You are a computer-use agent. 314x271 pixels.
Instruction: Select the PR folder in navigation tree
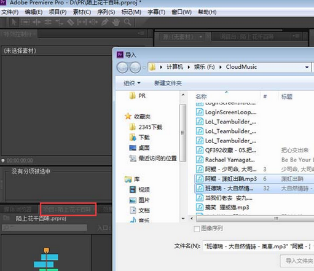click(x=138, y=96)
